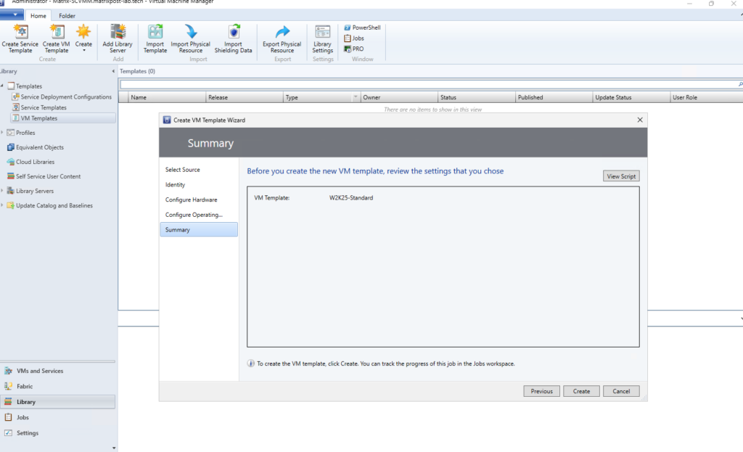This screenshot has width=743, height=452.
Task: Collapse the Library navigation pane arrow
Action: point(113,71)
